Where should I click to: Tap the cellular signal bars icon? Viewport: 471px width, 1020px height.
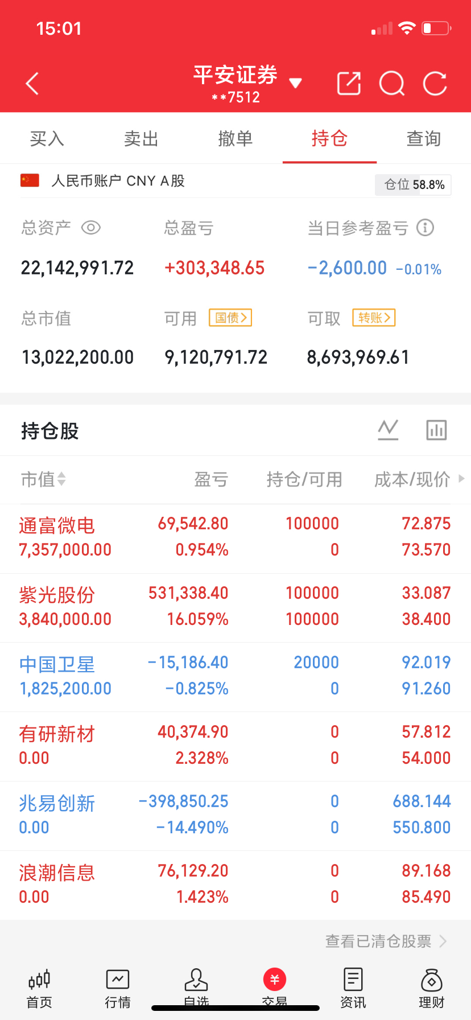[x=382, y=28]
